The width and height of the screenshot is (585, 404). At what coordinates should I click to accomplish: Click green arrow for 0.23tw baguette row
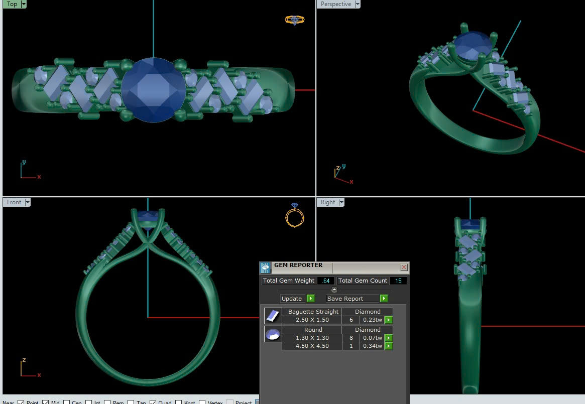(388, 320)
